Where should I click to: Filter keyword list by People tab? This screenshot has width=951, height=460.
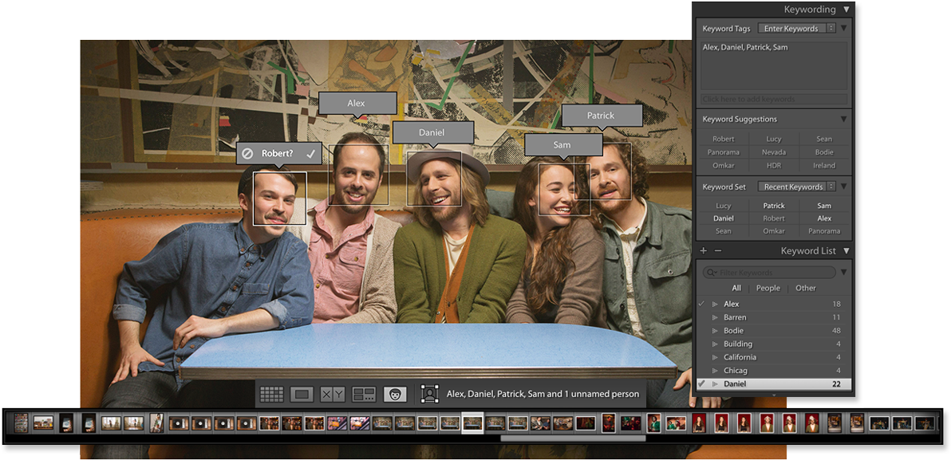tap(768, 288)
